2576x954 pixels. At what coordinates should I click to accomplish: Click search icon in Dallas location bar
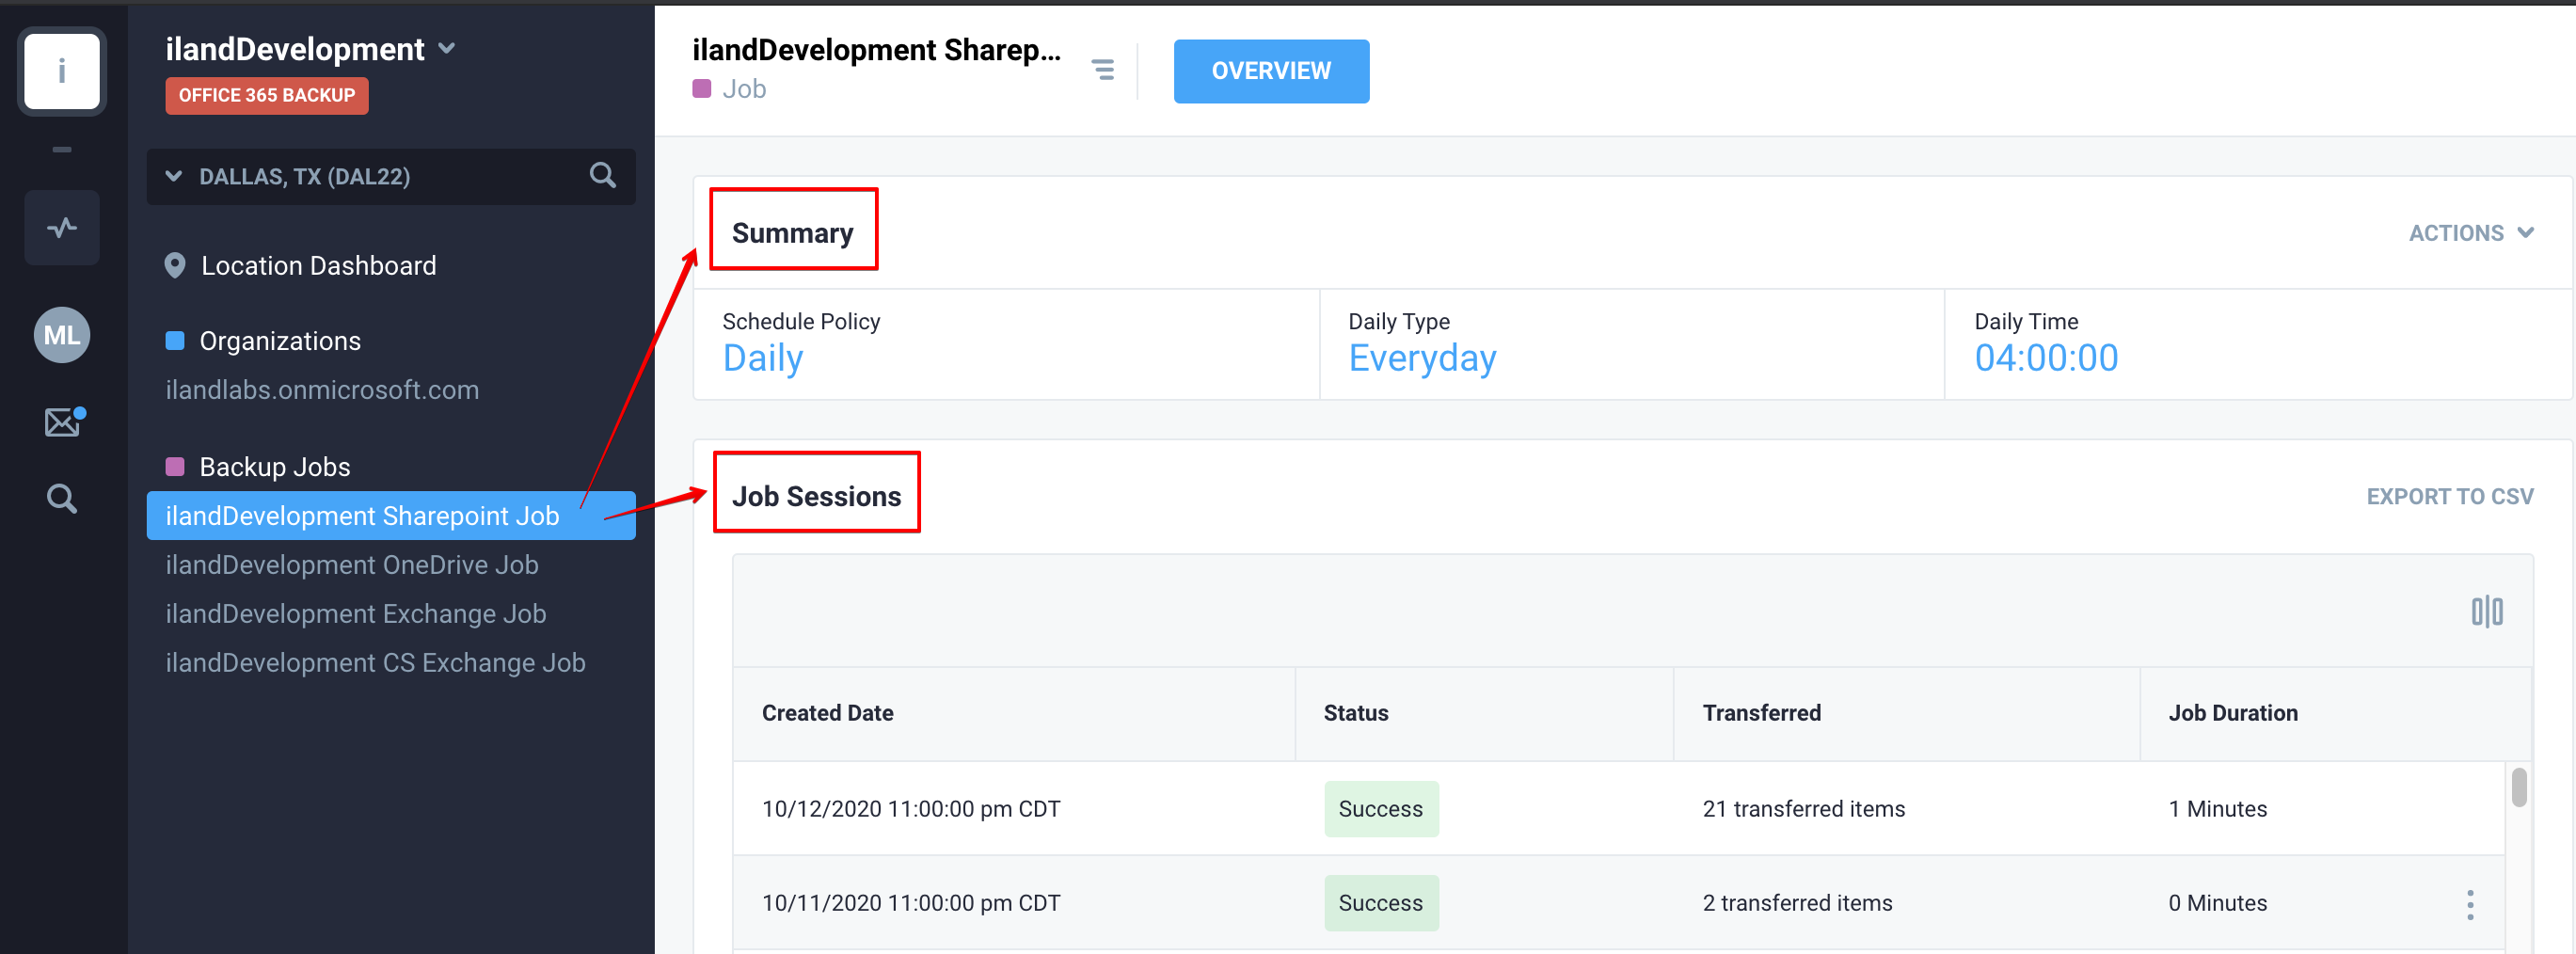point(602,176)
